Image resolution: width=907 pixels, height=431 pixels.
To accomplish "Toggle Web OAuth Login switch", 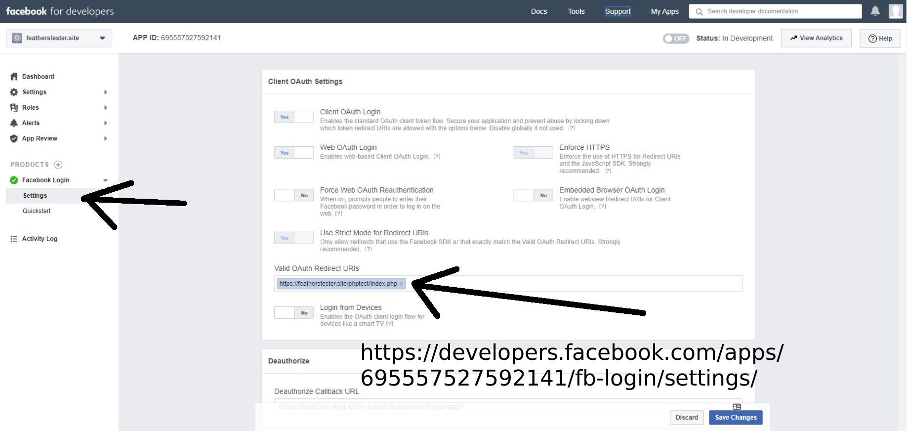I will pos(294,153).
